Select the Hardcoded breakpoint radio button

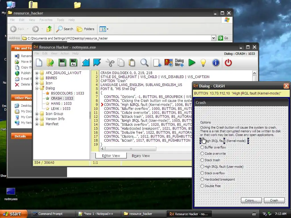(x=202, y=179)
